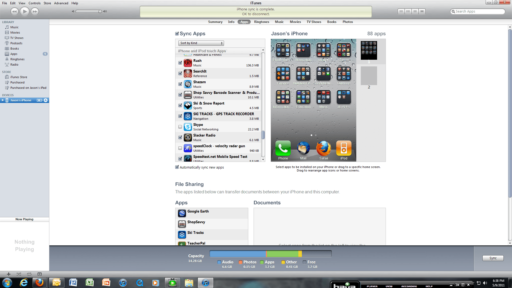
Task: Select the Shop Savvy Barcode Scanner icon
Action: point(188,95)
